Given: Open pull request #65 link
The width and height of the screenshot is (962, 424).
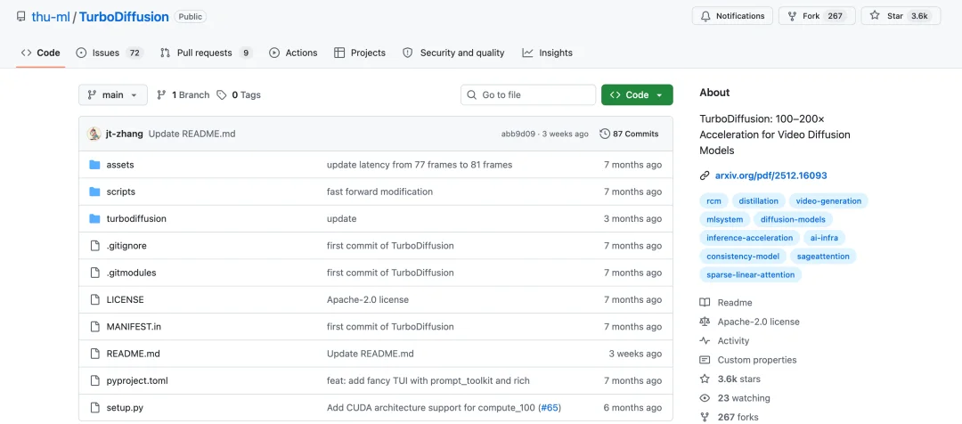Looking at the screenshot, I should pos(549,407).
